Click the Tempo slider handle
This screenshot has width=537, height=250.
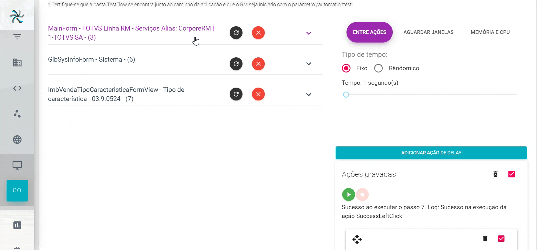(x=346, y=94)
